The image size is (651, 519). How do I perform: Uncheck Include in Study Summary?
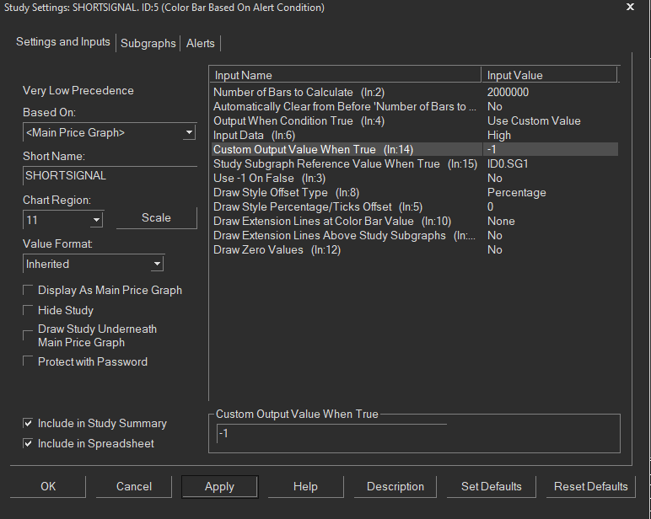pyautogui.click(x=30, y=424)
